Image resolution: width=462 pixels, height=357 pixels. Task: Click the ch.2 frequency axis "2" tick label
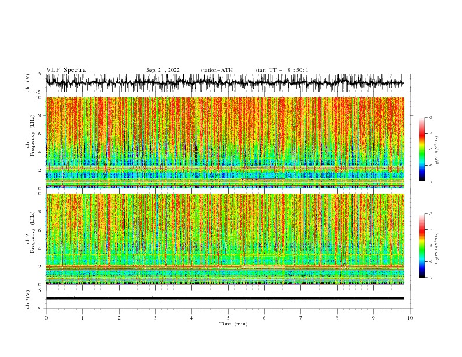click(41, 267)
